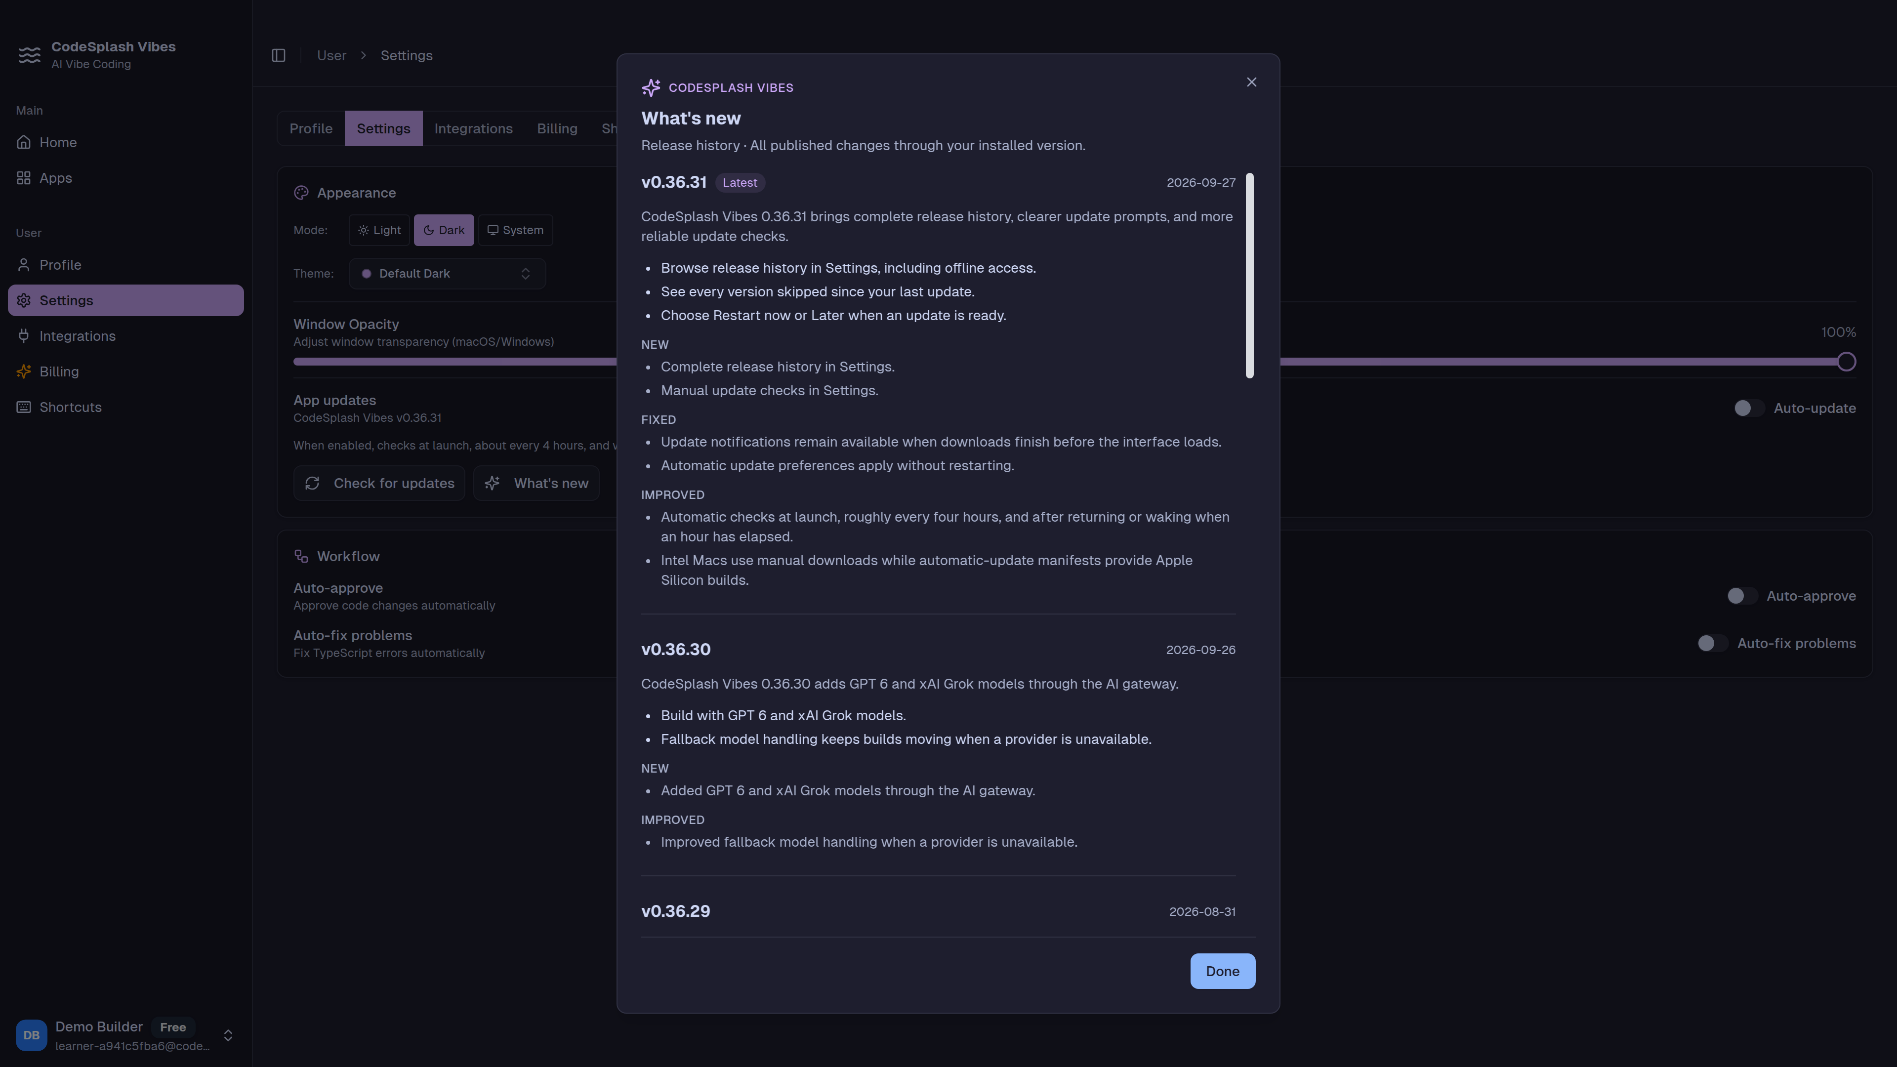Click the date 2026-09-26

pyautogui.click(x=1201, y=650)
